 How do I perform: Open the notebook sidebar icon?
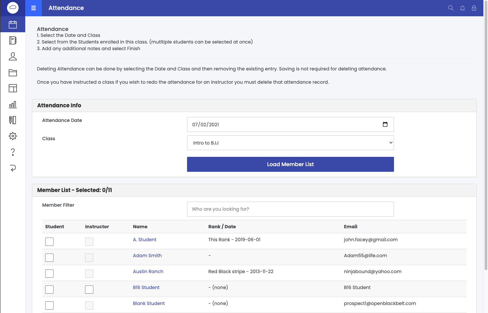click(13, 40)
